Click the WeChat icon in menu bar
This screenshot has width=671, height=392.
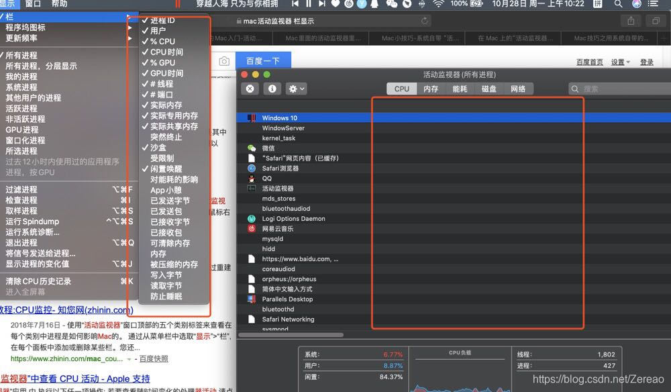click(392, 4)
